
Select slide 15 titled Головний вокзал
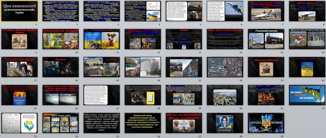(x=266, y=39)
